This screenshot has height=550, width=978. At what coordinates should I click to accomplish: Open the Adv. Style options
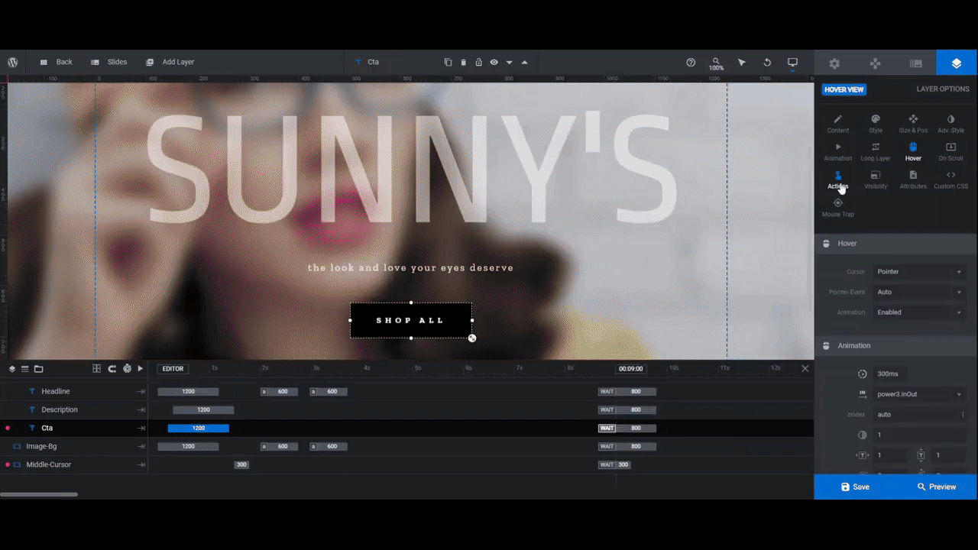(950, 124)
